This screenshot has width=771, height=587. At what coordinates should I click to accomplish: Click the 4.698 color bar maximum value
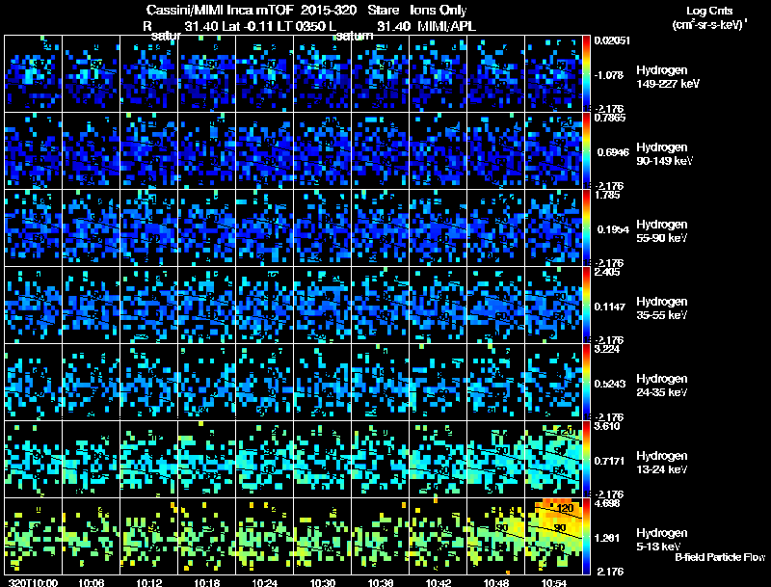pyautogui.click(x=607, y=503)
